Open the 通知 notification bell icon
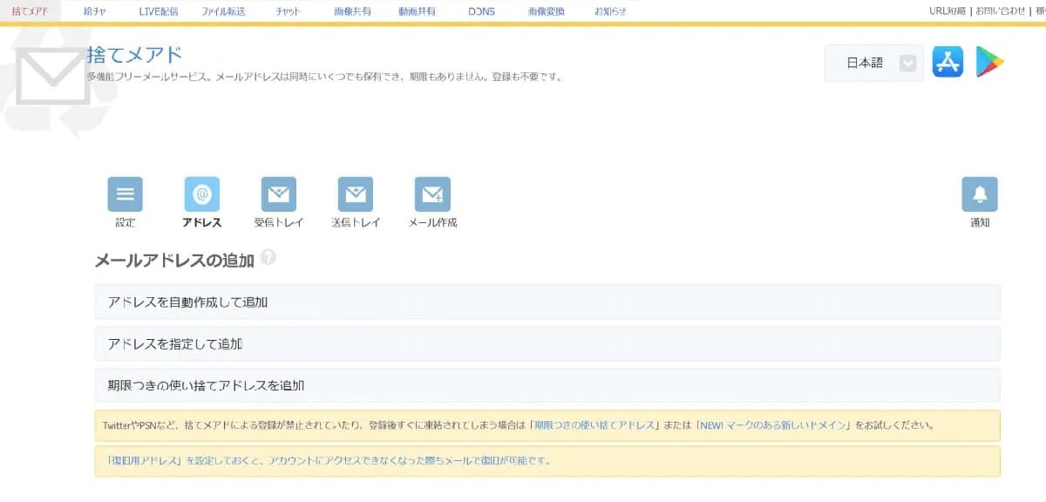The image size is (1046, 502). tap(980, 193)
